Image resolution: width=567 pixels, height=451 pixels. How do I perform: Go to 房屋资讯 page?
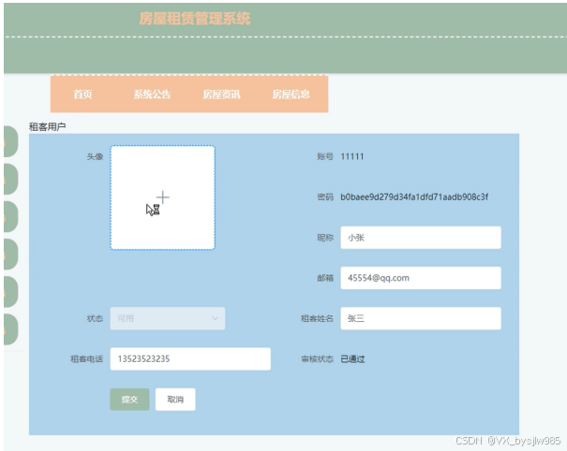point(221,95)
